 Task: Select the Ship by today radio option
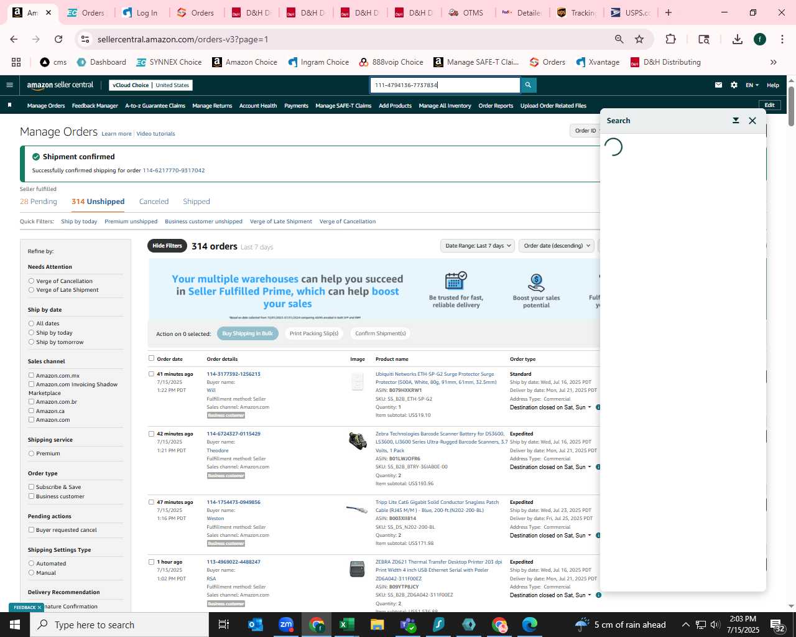tap(31, 333)
